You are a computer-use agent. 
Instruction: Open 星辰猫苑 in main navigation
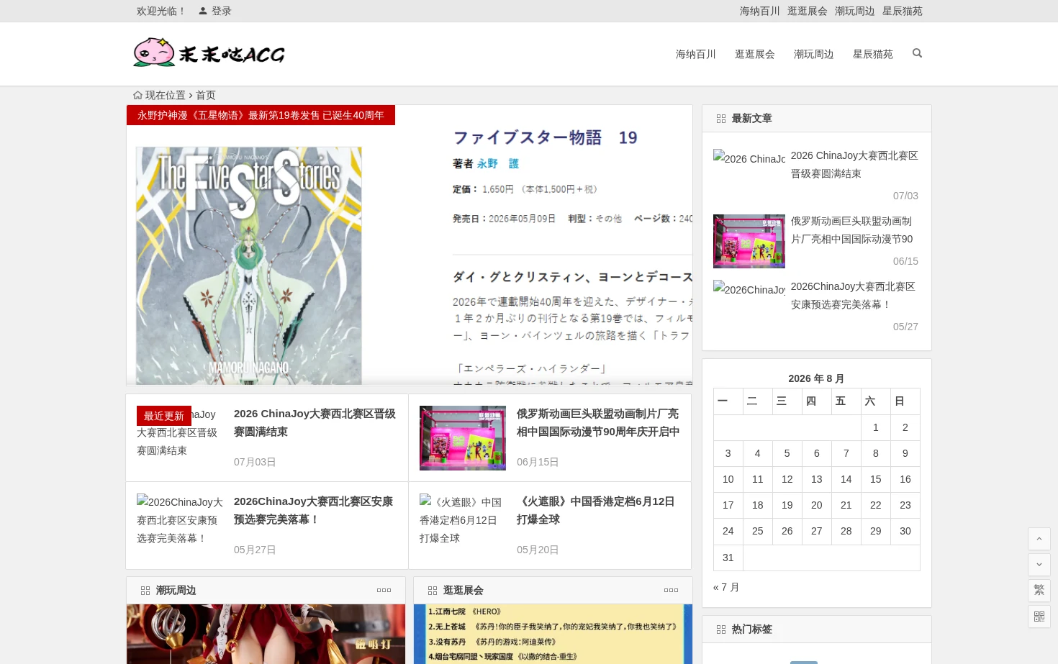(873, 54)
